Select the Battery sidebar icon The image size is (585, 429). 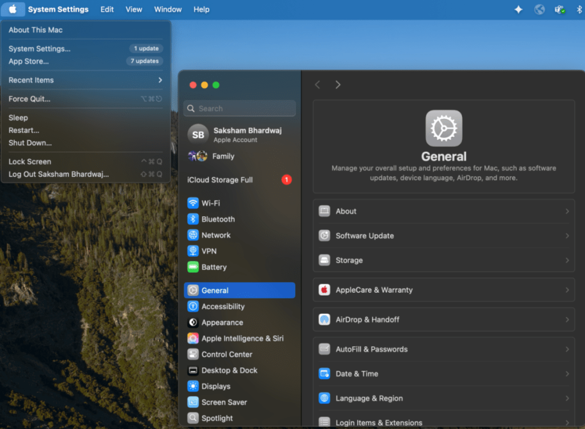[193, 267]
